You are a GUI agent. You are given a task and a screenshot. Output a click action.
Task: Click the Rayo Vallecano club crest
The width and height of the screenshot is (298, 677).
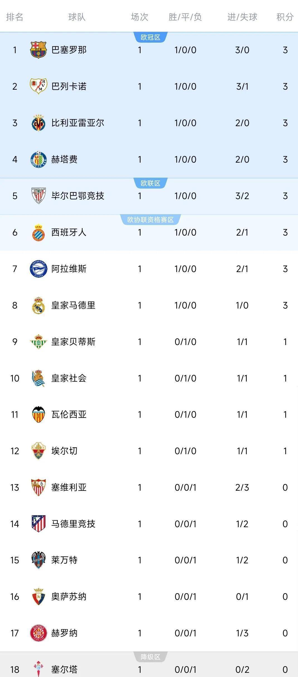38,86
